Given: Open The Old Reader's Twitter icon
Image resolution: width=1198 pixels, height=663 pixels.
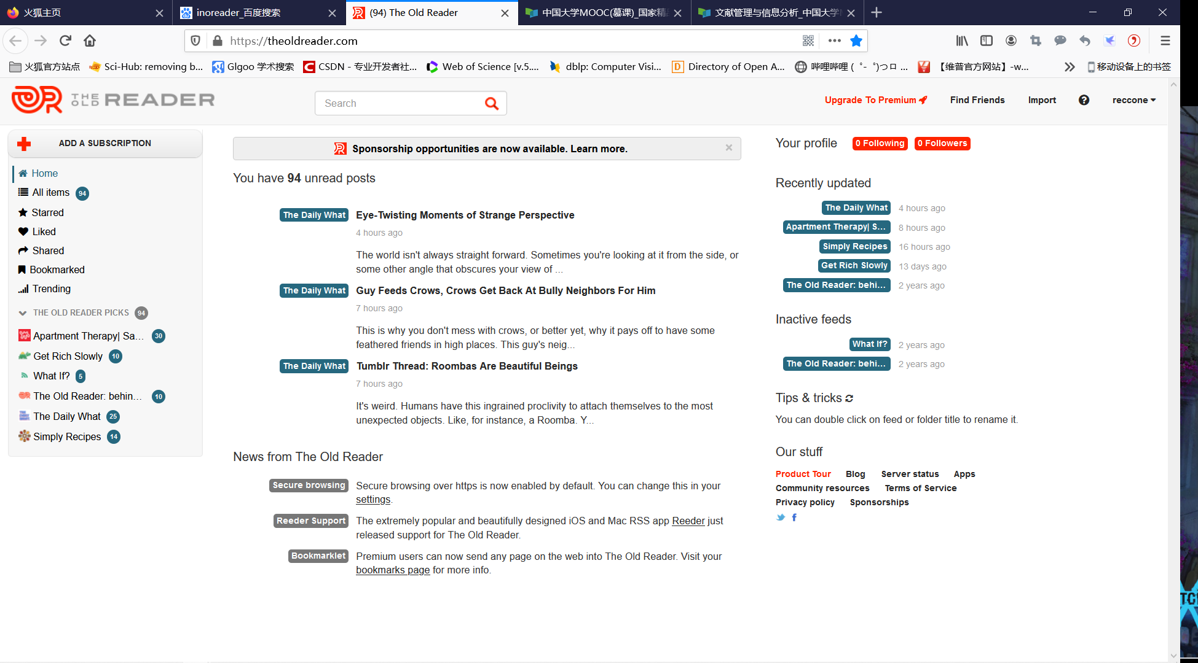Looking at the screenshot, I should tap(780, 518).
